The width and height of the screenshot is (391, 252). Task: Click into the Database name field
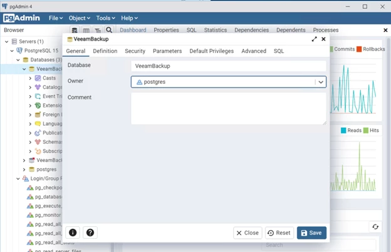coord(229,66)
